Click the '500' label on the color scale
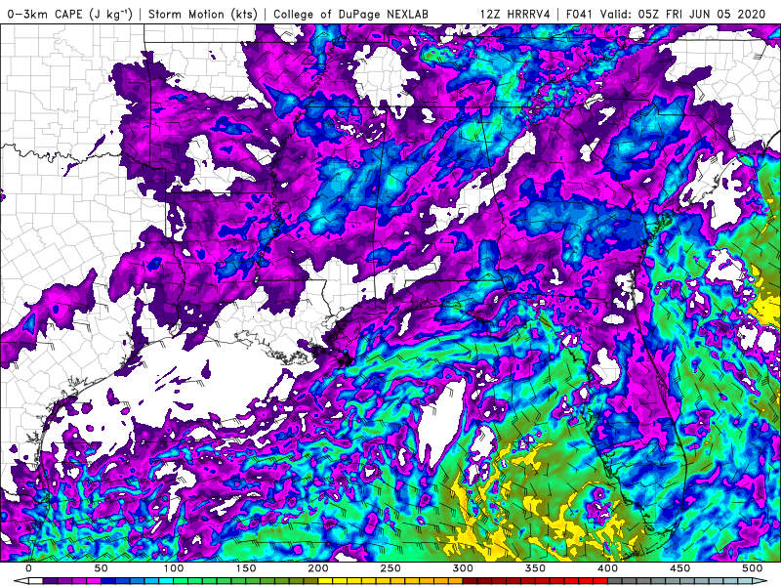 click(x=752, y=568)
